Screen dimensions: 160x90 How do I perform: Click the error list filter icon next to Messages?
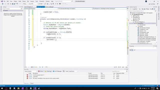click(x=64, y=71)
